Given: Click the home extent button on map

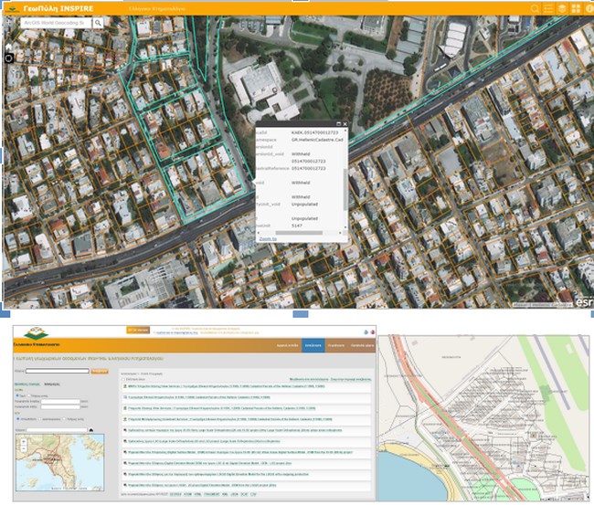Looking at the screenshot, I should coord(9,47).
